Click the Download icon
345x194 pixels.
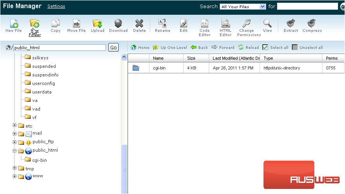[x=118, y=25]
